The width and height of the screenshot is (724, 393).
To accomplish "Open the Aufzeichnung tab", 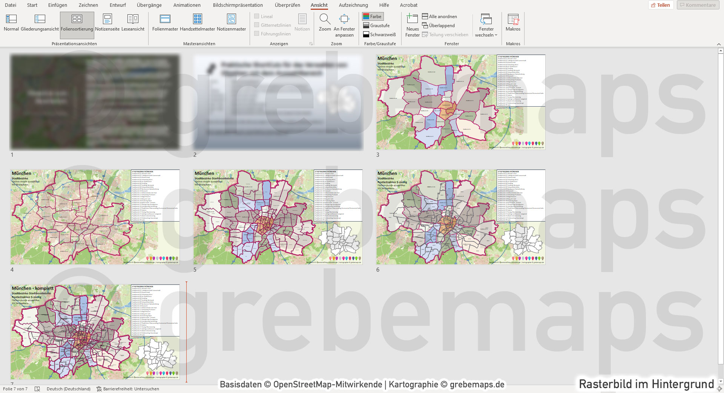I will [x=353, y=5].
